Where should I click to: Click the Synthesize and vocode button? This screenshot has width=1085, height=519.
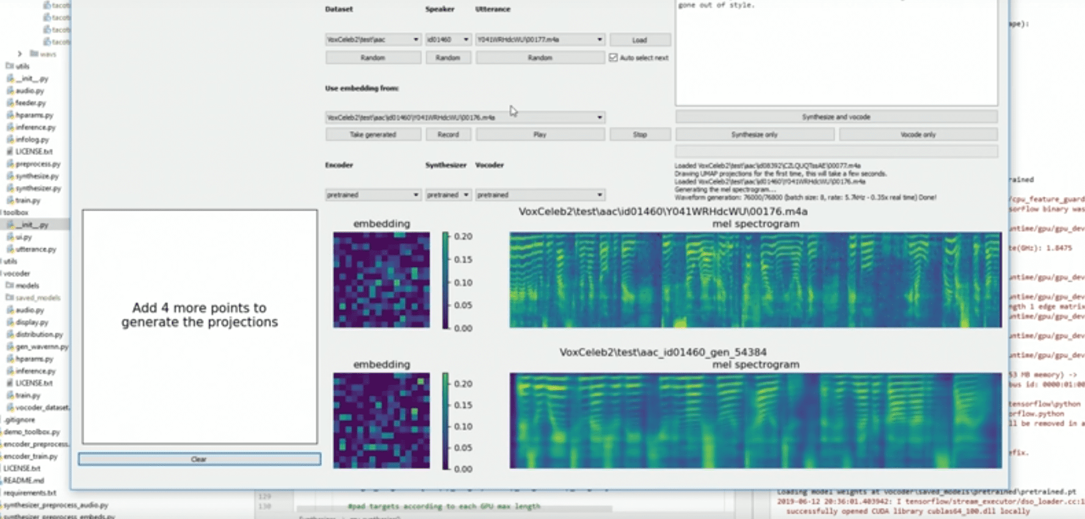(836, 116)
